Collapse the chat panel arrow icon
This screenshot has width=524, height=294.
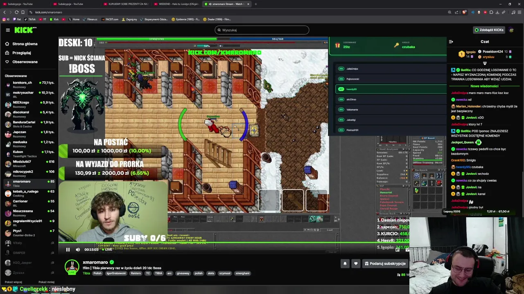point(451,42)
